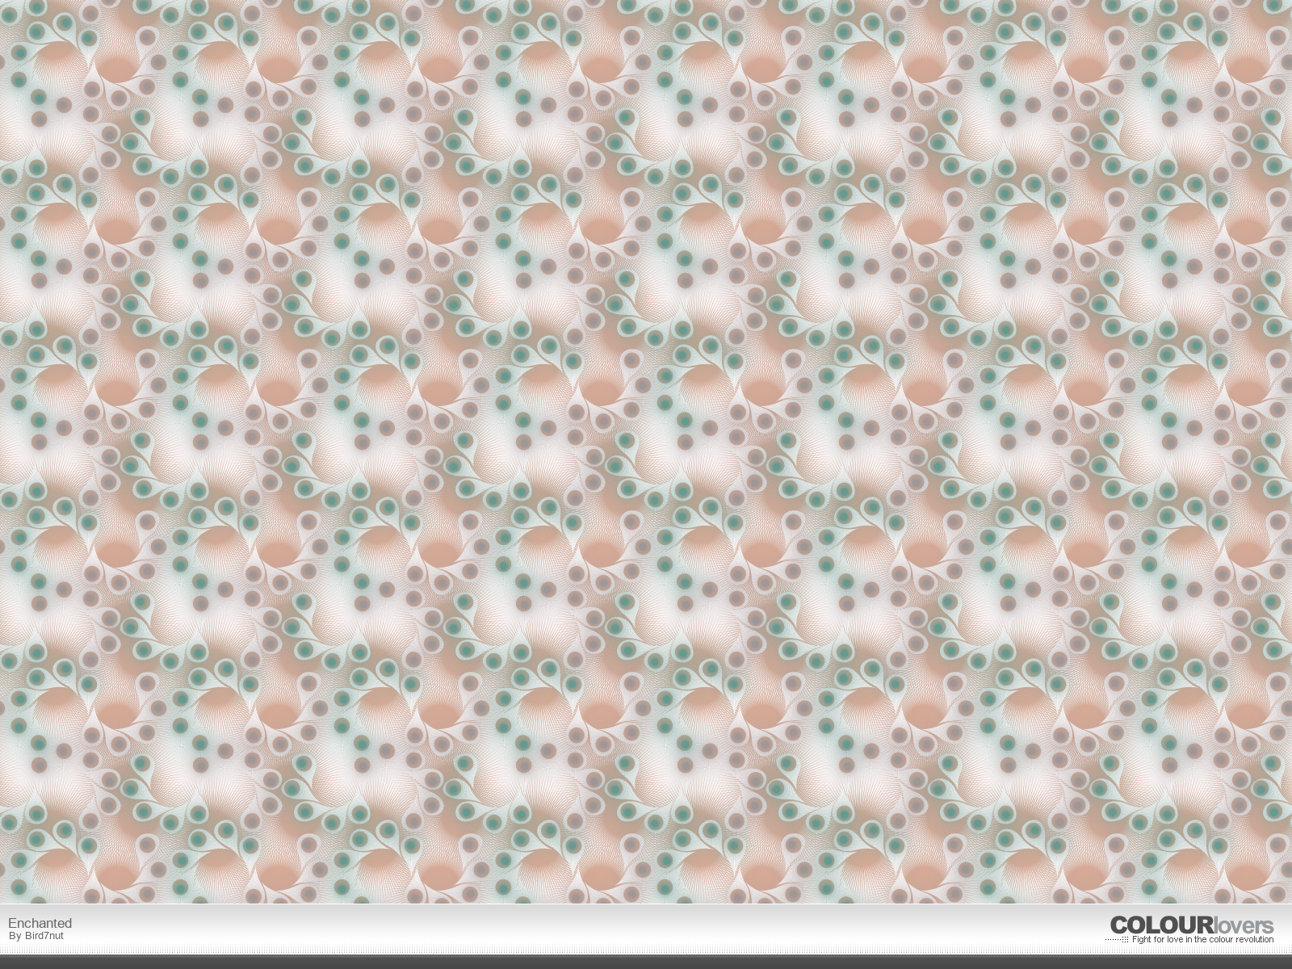Click the 'By Bird7nut' author text
Screen dimensions: 1292x969
click(36, 936)
